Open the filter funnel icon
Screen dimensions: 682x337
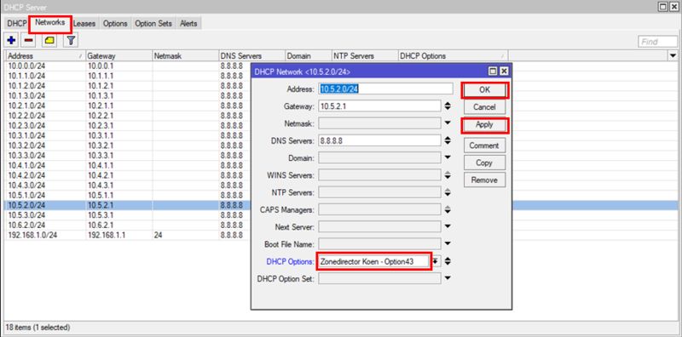71,41
